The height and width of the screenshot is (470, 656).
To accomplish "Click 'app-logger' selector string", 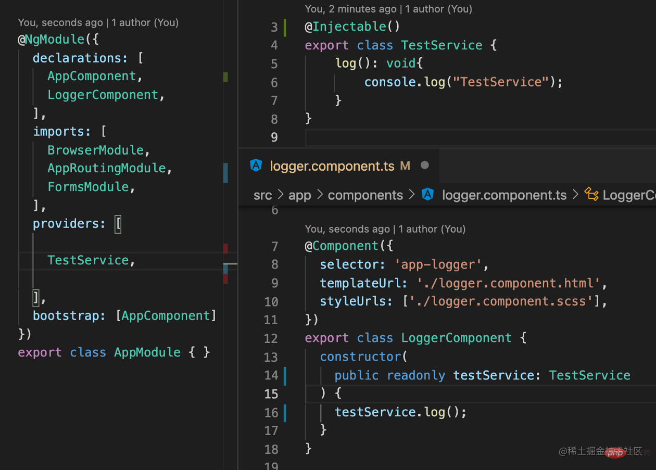I will tap(438, 264).
